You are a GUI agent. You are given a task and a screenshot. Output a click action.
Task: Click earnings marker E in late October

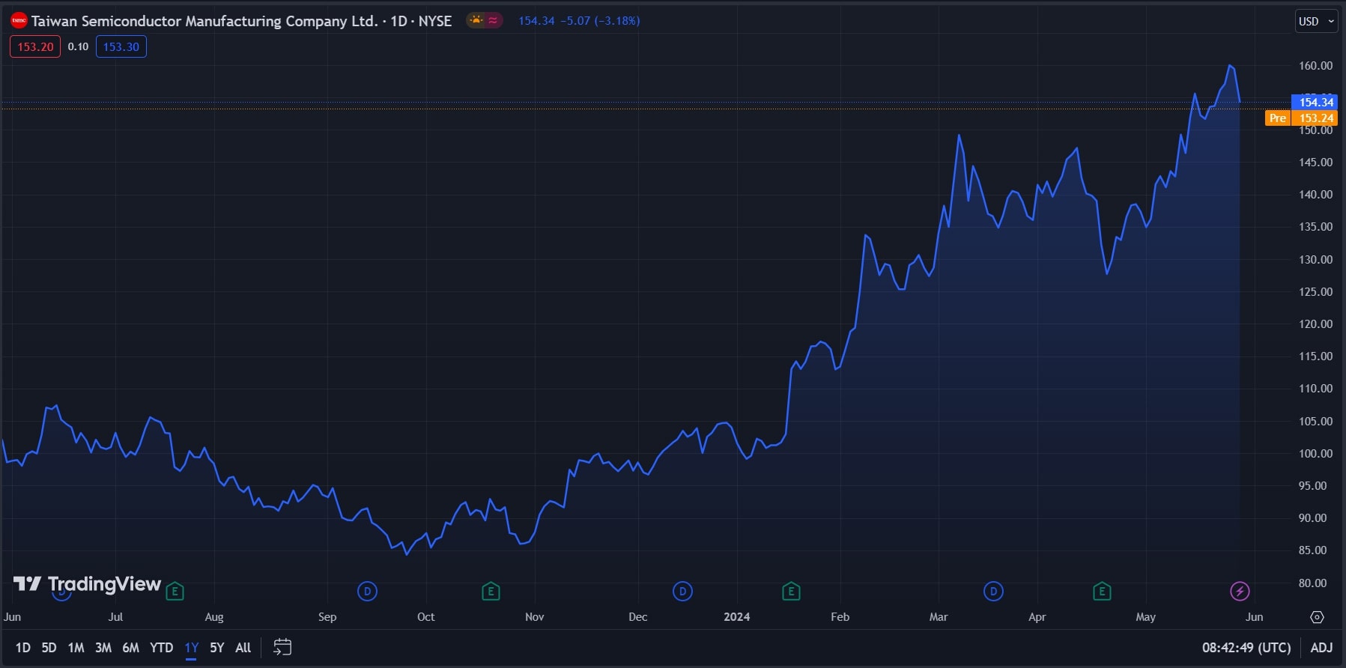pos(491,592)
